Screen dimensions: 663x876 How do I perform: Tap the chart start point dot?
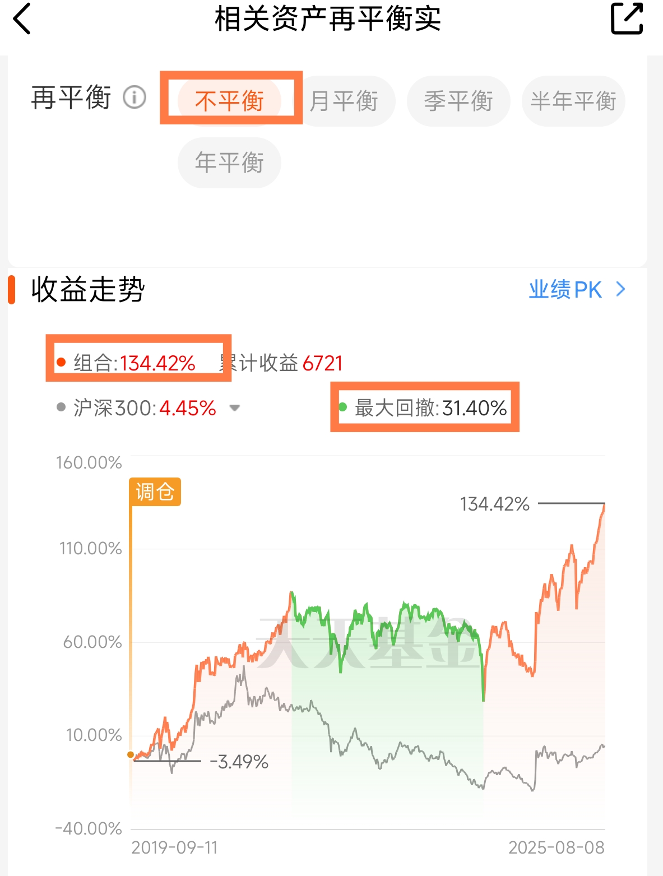coord(131,755)
